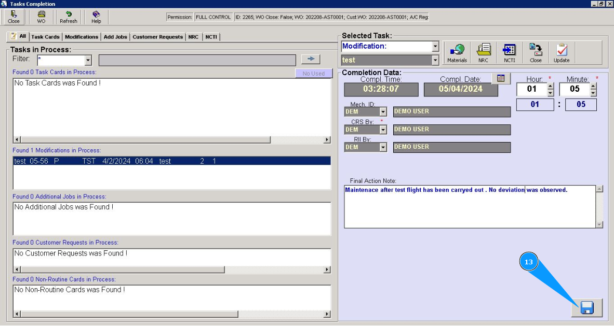Expand the RII By dropdown
Viewport: 614px width, 326px height.
[x=383, y=147]
